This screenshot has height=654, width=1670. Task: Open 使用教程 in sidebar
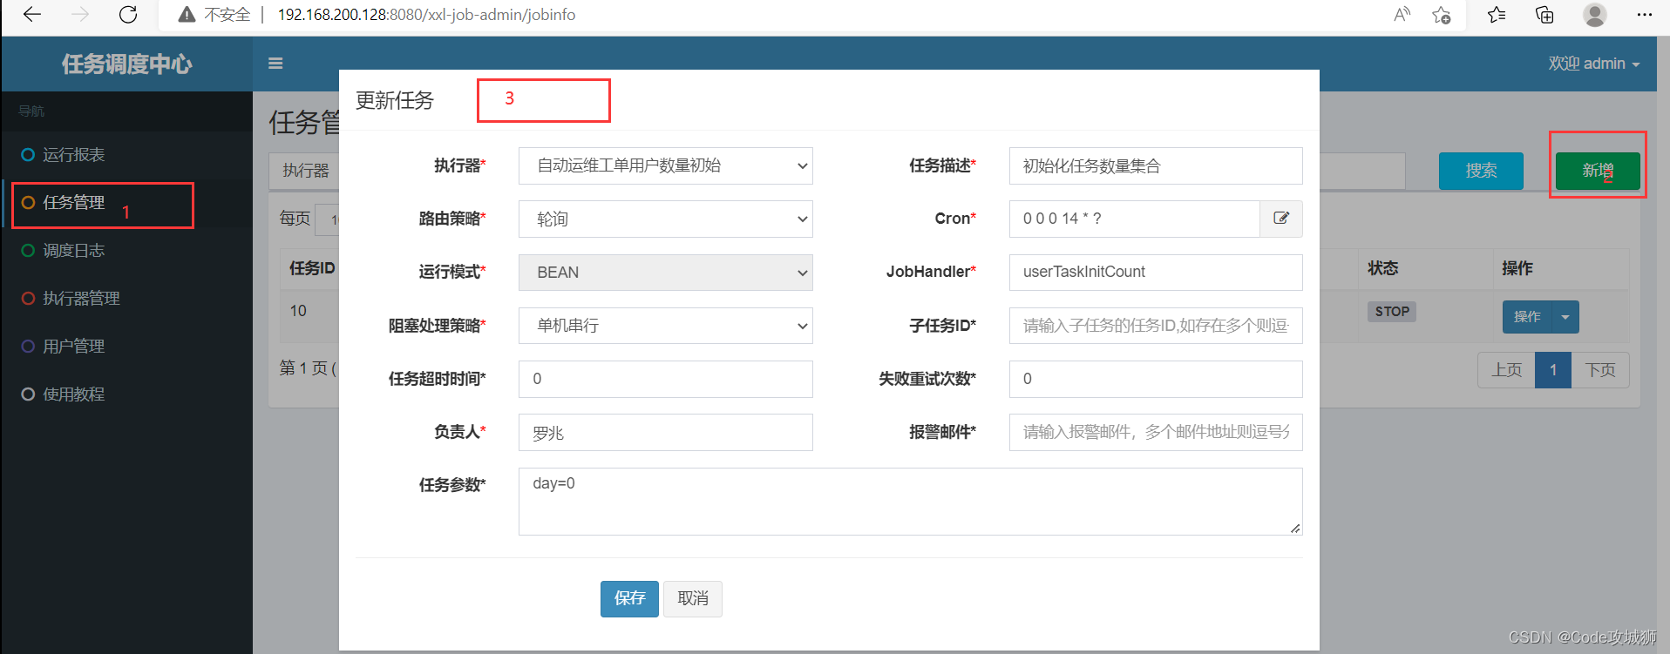127,394
